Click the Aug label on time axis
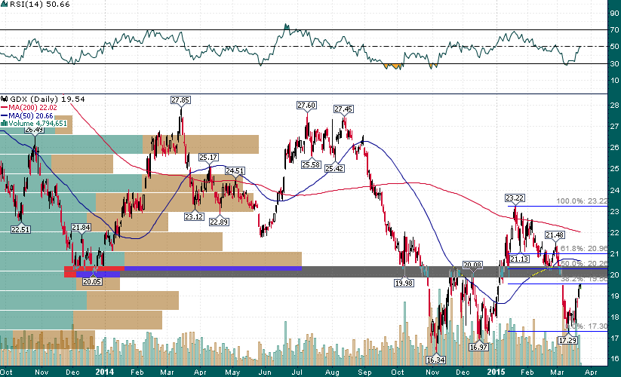The height and width of the screenshot is (377, 621). coord(332,372)
